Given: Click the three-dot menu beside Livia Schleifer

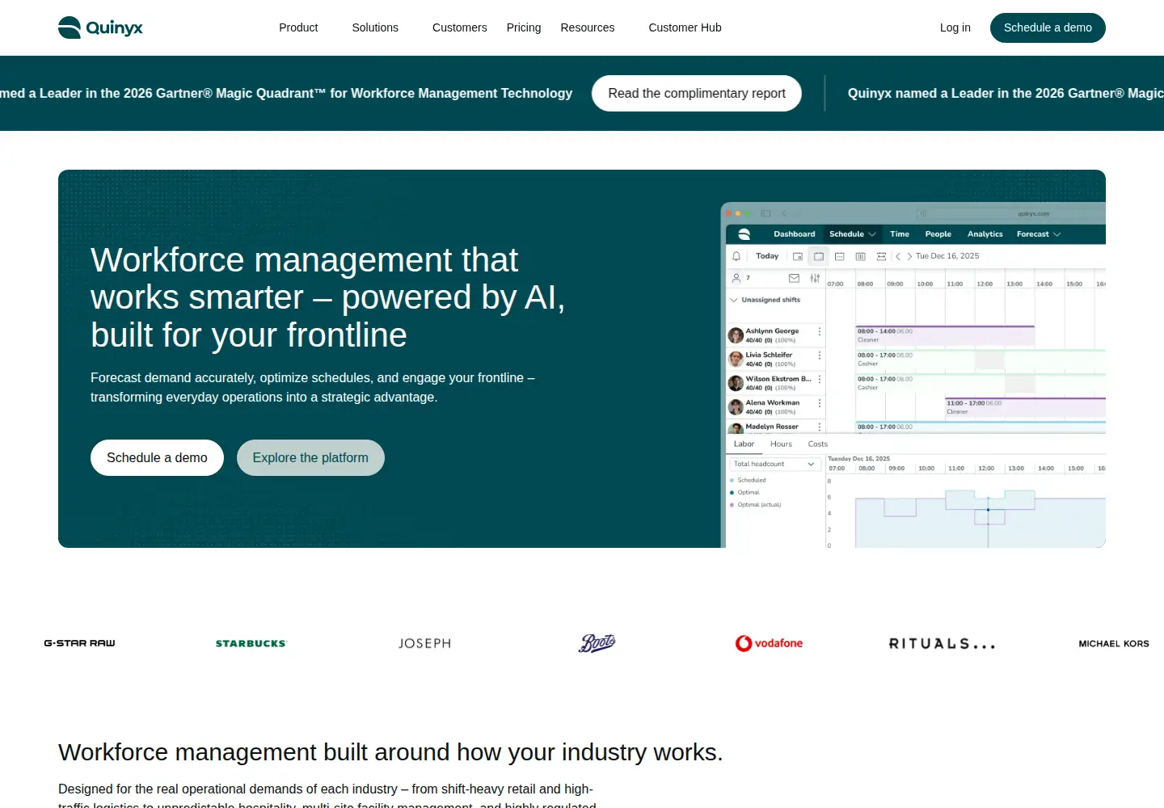Looking at the screenshot, I should [x=820, y=356].
